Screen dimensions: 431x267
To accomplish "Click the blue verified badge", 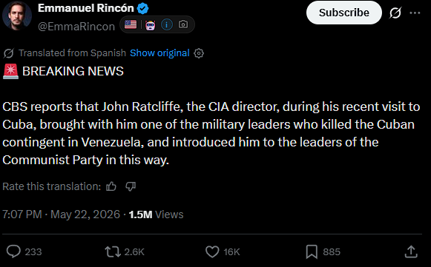I will [142, 8].
